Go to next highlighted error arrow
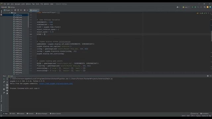This screenshot has width=212, height=119. tap(211, 13)
